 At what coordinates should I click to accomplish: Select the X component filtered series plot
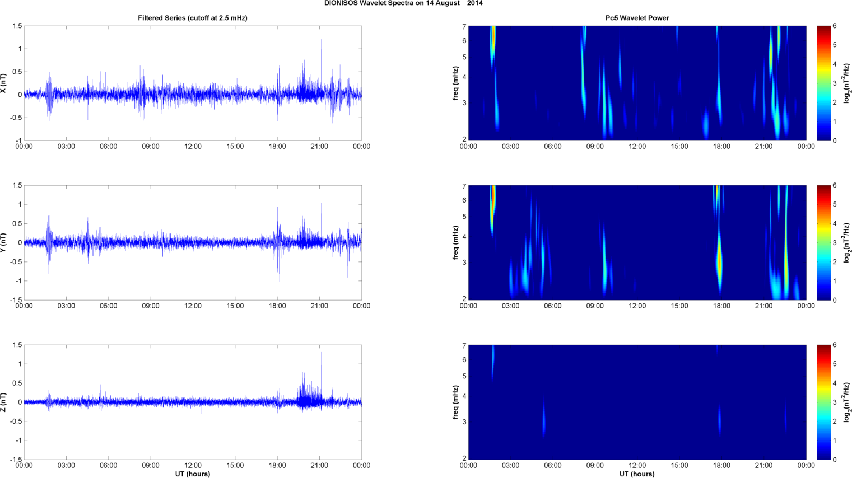point(193,83)
